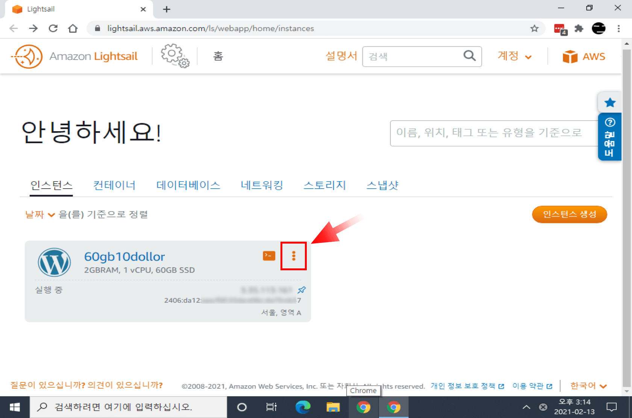Click the Amazon Lightsail logo

[x=75, y=56]
